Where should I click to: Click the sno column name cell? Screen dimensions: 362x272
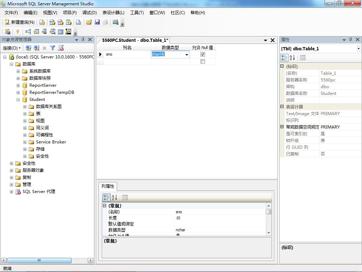point(128,54)
